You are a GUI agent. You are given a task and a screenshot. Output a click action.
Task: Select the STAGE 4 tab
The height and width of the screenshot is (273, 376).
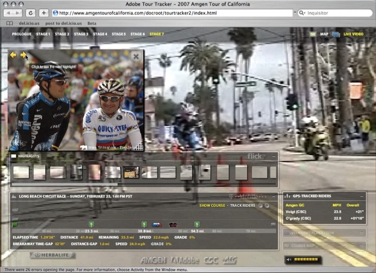pyautogui.click(x=100, y=34)
